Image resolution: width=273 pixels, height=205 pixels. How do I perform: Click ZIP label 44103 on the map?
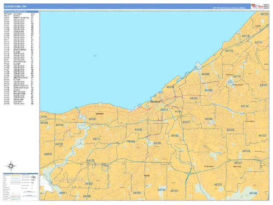[x=194, y=98]
